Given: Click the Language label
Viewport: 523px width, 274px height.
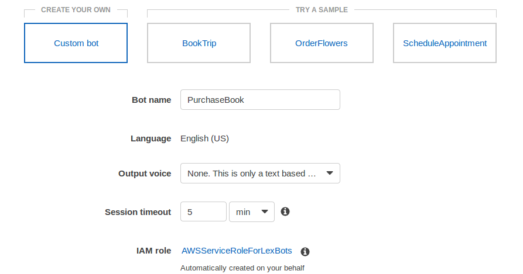Looking at the screenshot, I should 151,138.
